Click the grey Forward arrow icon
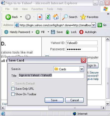The height and width of the screenshot is (116, 110). coord(28,17)
